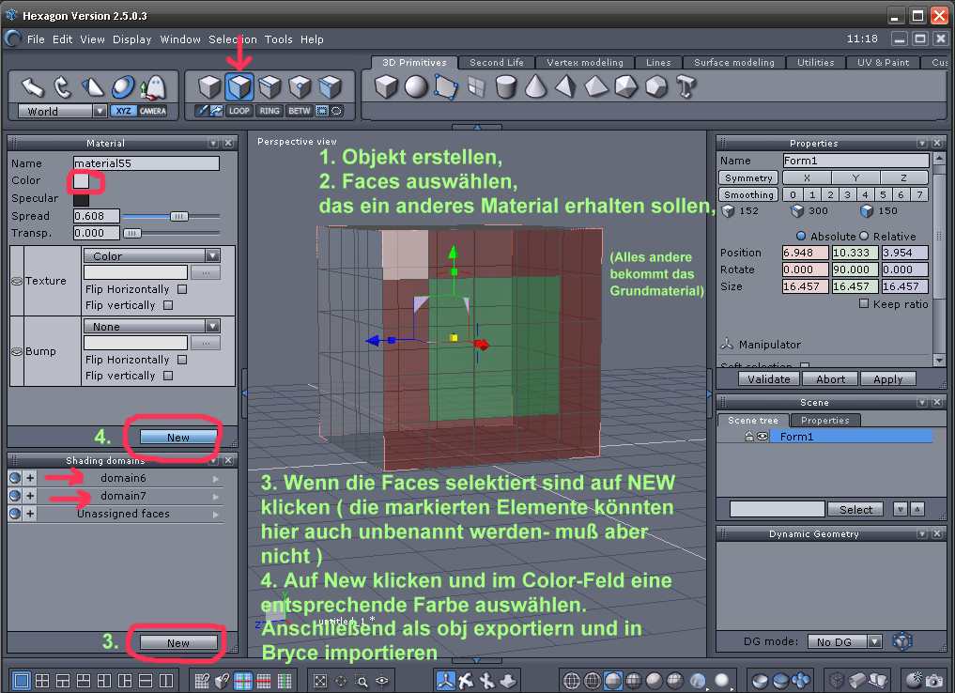This screenshot has height=693, width=955.
Task: Select the single-view layout icon
Action: point(22,680)
